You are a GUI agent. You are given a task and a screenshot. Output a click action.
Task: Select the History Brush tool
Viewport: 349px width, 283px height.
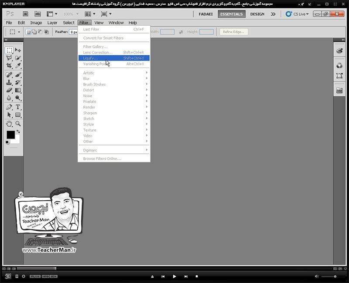[x=18, y=82]
